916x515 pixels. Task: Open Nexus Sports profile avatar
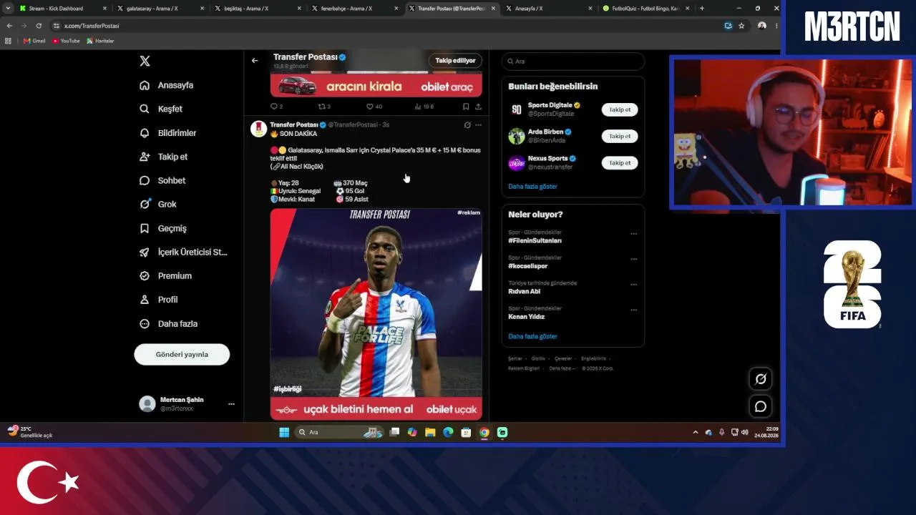point(517,163)
